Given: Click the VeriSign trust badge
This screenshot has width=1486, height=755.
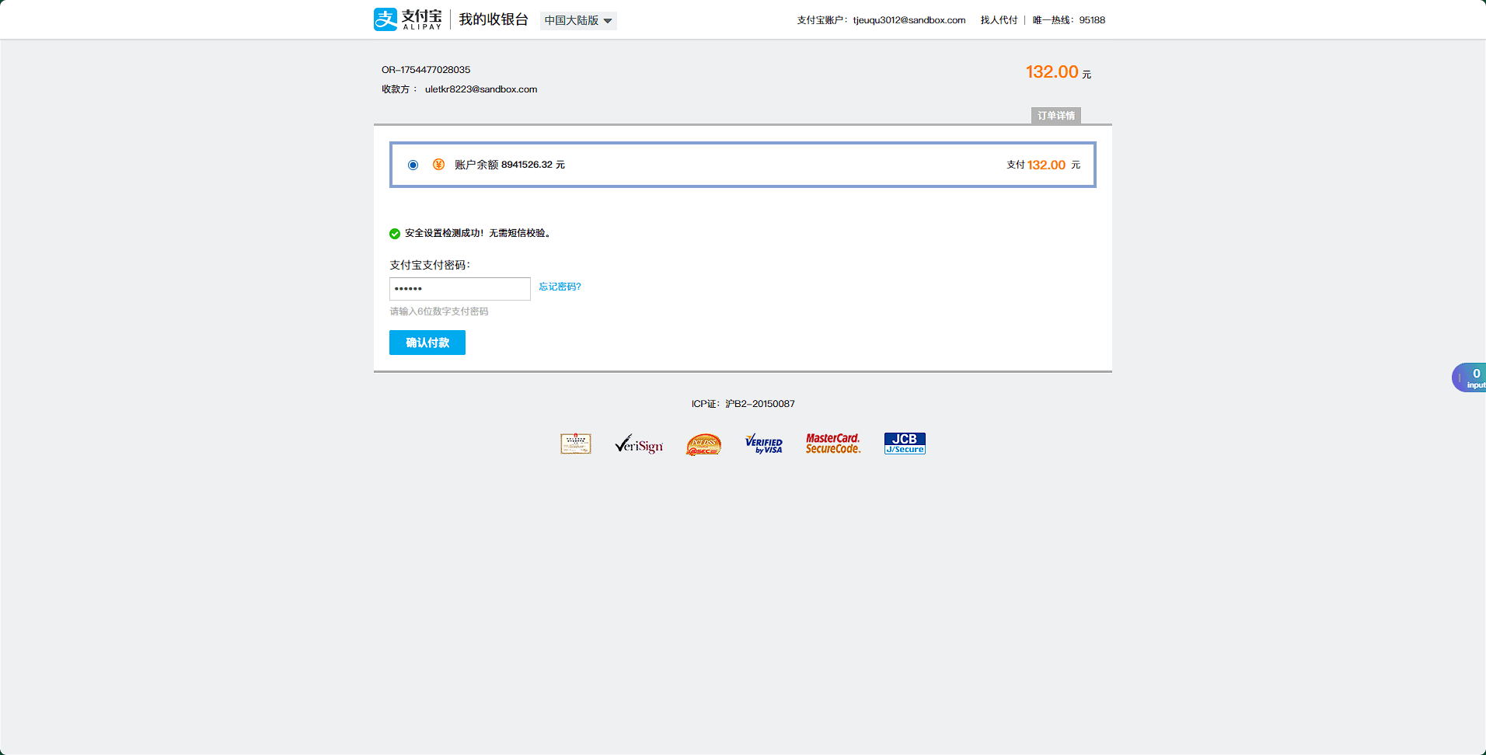Looking at the screenshot, I should [x=639, y=444].
